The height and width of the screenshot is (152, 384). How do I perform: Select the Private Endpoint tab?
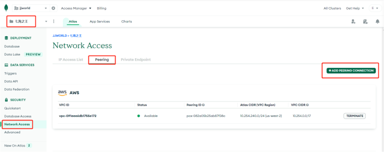click(136, 59)
